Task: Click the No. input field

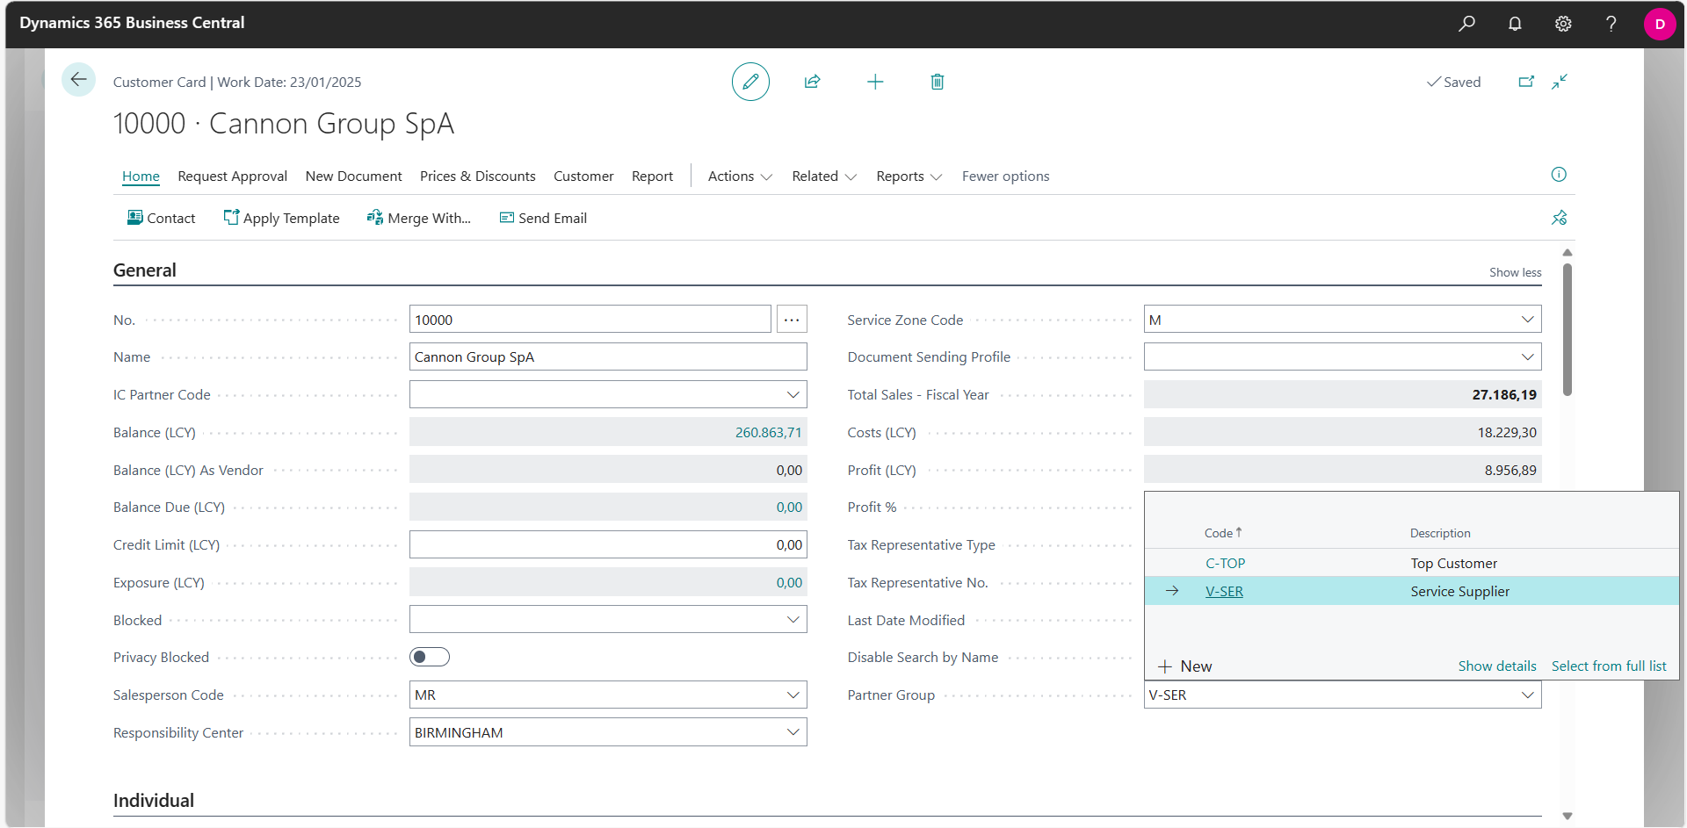Action: pyautogui.click(x=590, y=320)
